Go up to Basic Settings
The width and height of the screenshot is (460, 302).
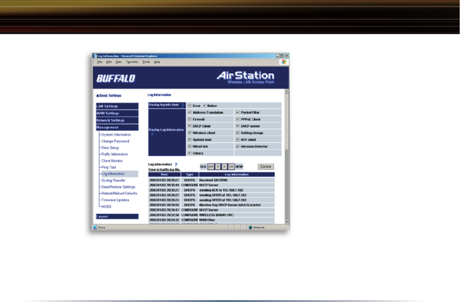pyautogui.click(x=109, y=96)
